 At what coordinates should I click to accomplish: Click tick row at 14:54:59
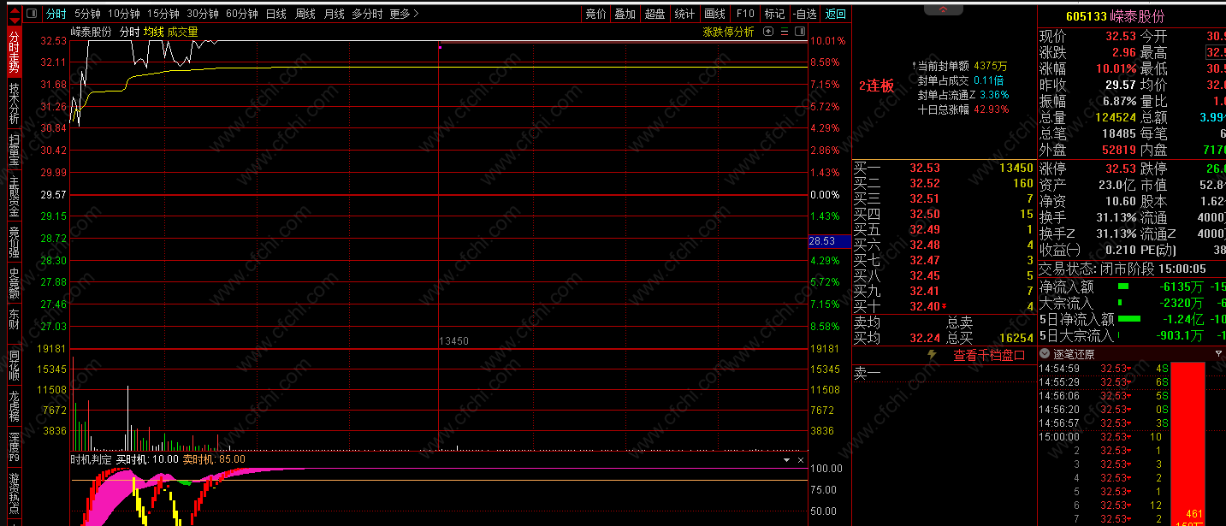1103,369
